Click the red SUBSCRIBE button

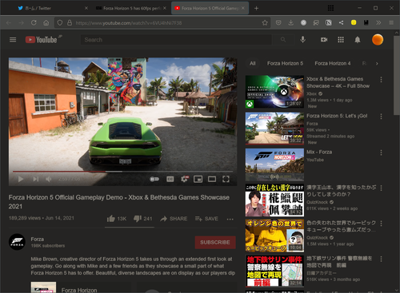(215, 243)
